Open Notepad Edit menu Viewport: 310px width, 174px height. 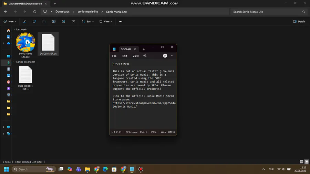[x=125, y=56]
